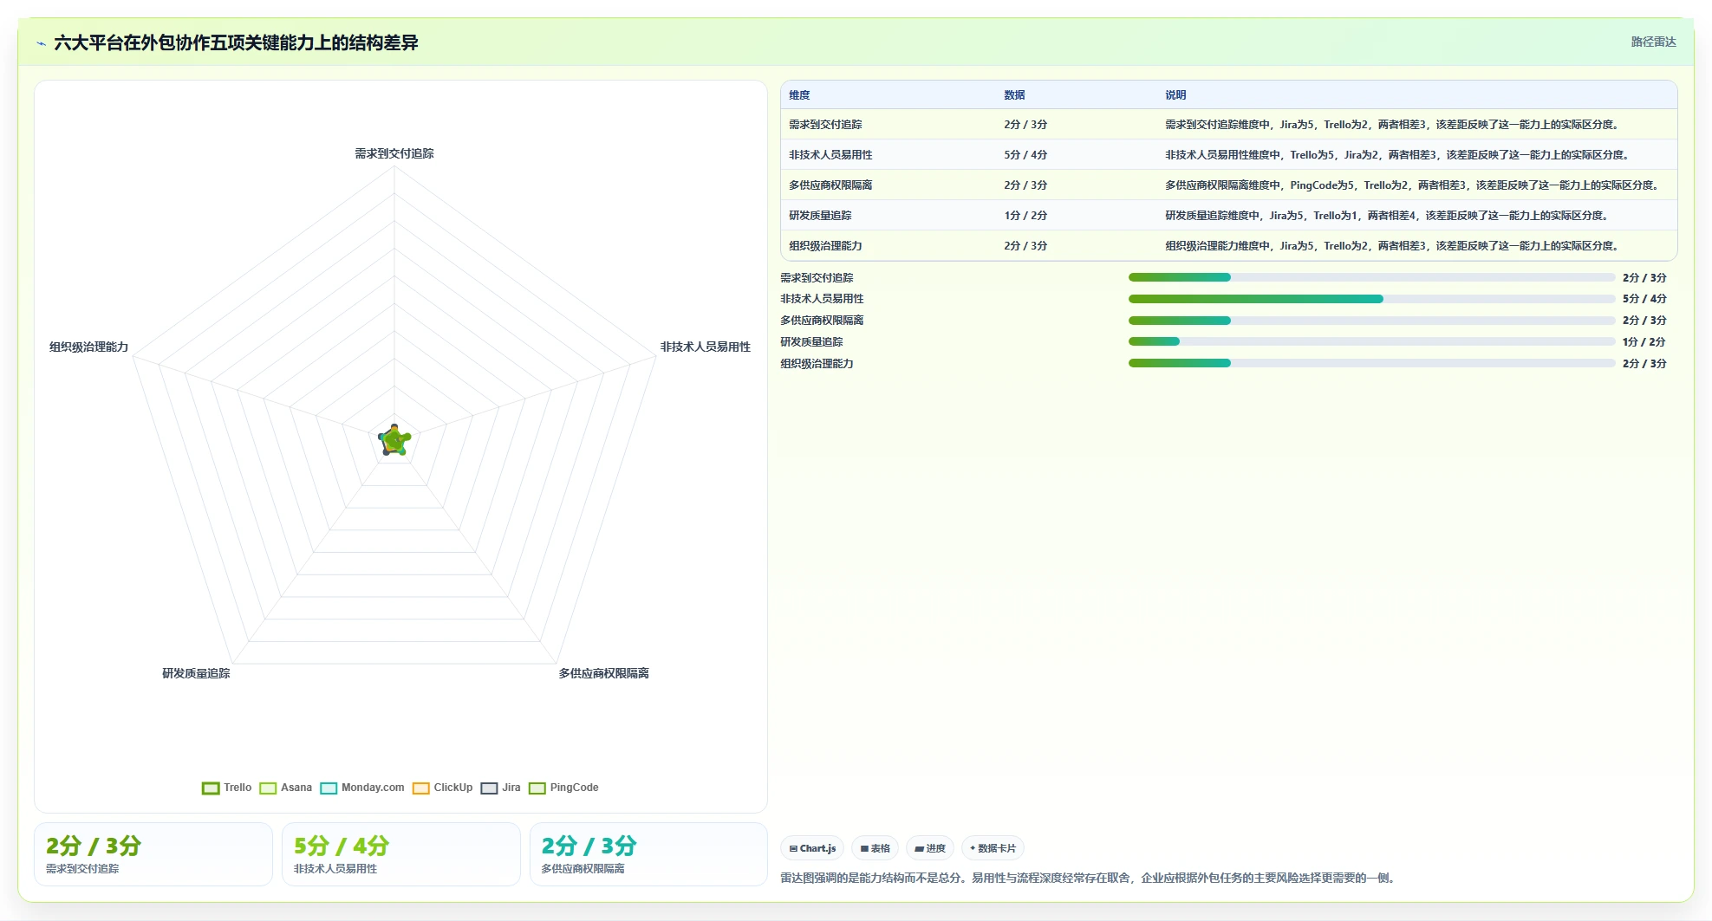
Task: Click the radar data polygon at center
Action: (x=394, y=441)
